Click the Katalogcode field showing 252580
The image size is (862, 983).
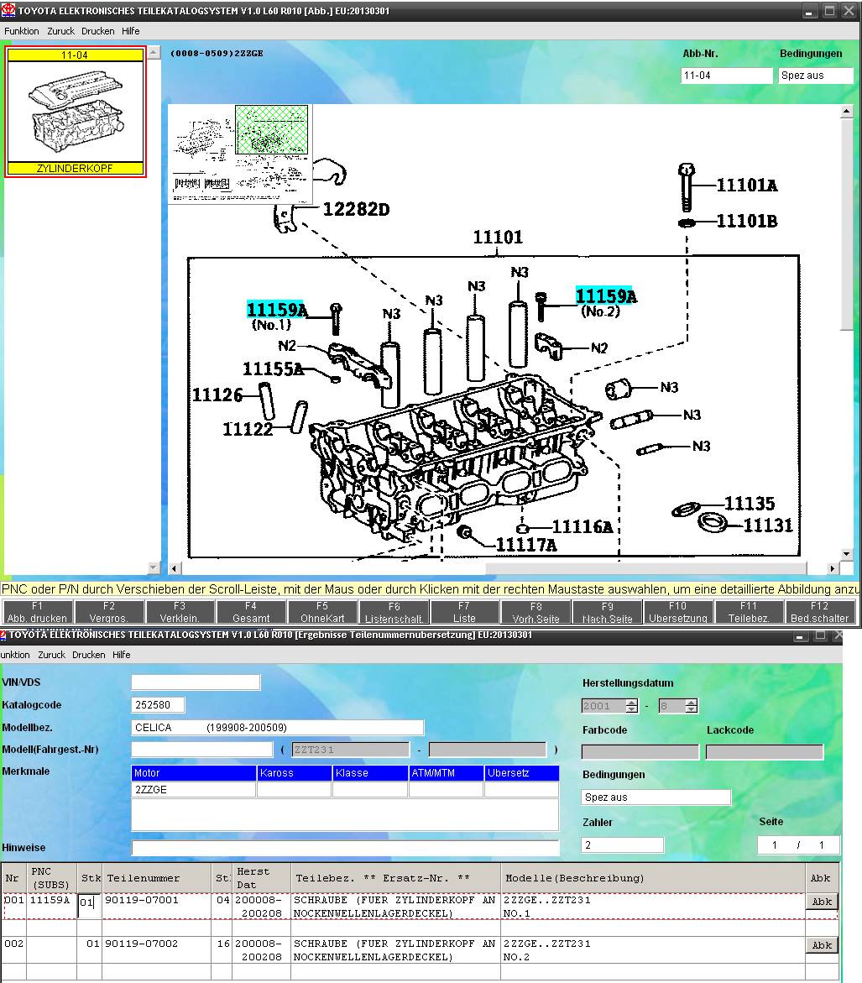click(x=158, y=704)
